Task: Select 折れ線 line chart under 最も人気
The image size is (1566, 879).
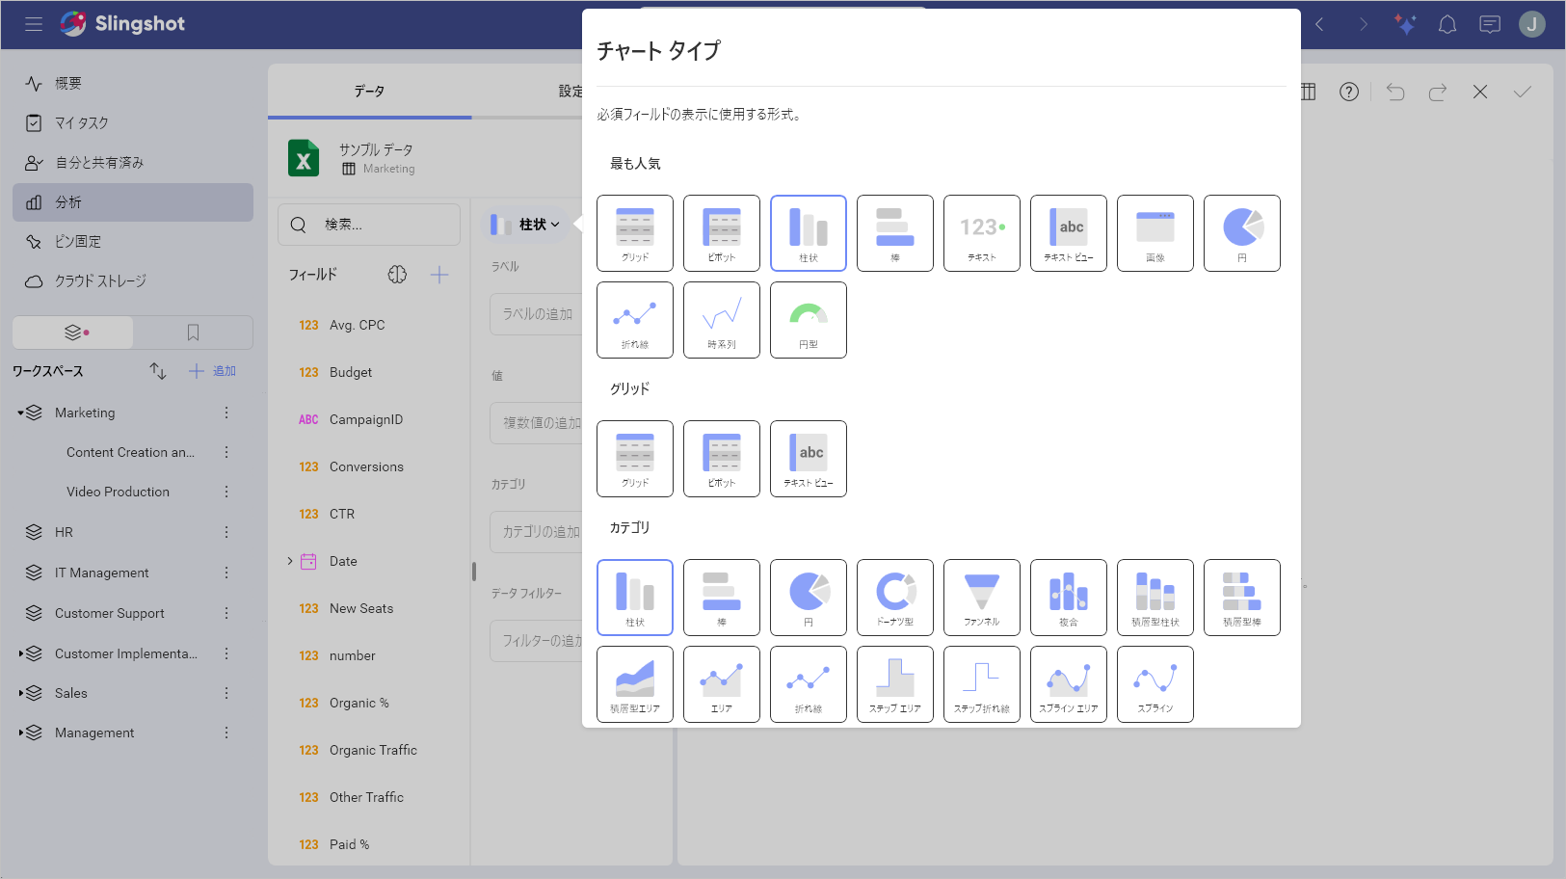Action: (x=635, y=320)
